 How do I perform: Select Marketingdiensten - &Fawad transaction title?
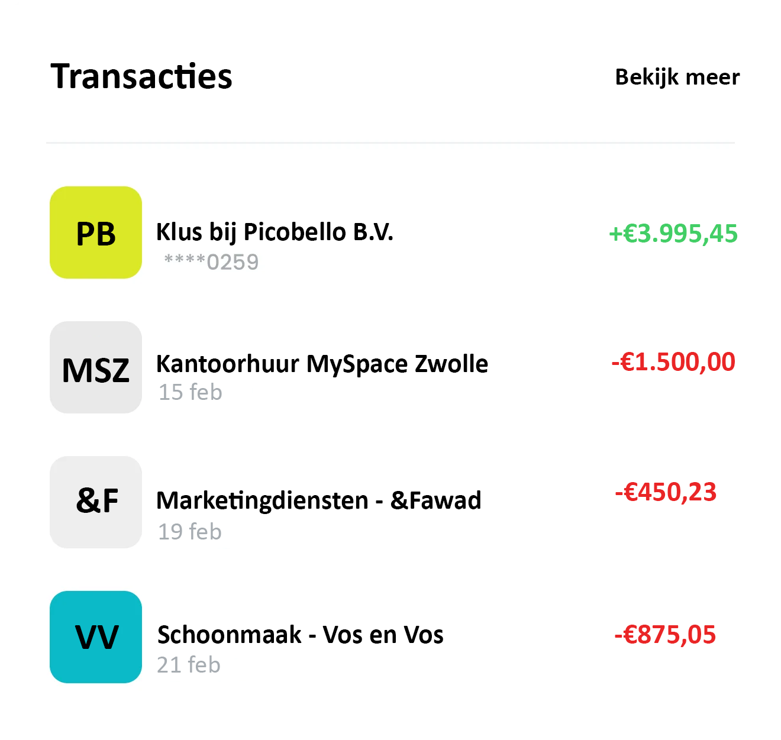pos(318,500)
